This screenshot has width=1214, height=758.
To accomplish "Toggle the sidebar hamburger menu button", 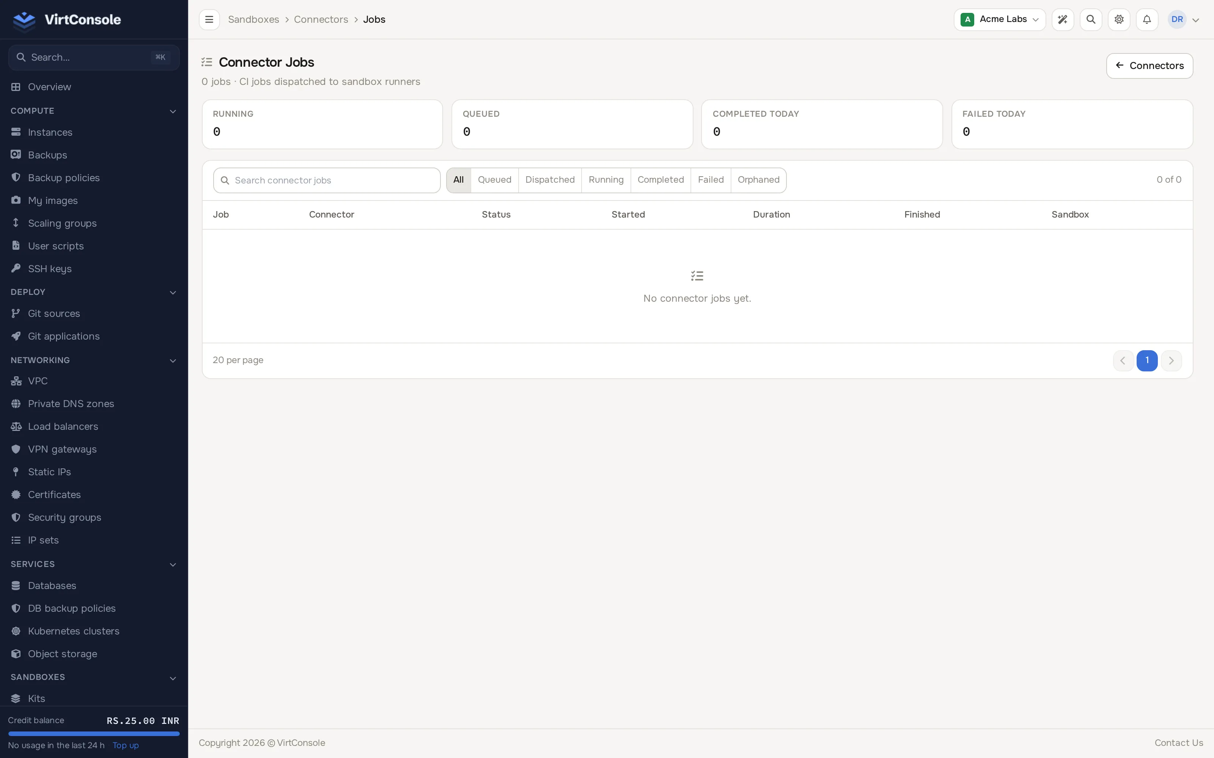I will click(209, 20).
